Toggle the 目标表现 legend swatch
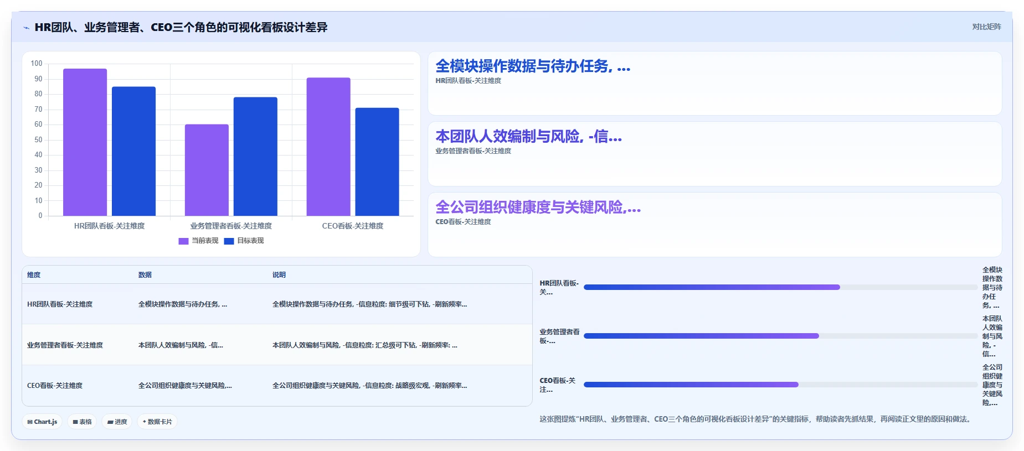The image size is (1024, 451). point(229,241)
